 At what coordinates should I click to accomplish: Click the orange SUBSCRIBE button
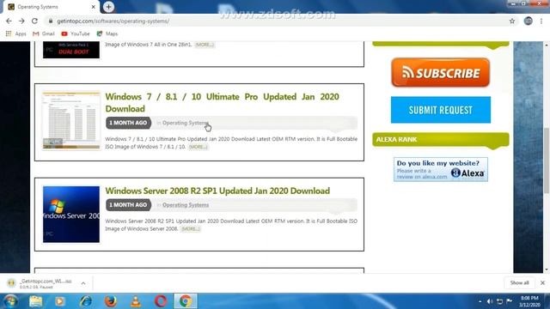click(x=441, y=72)
